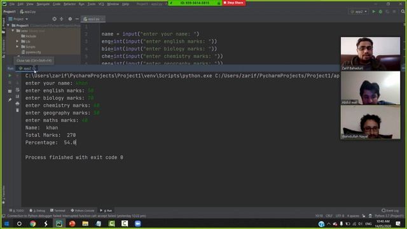Open the Terminal tool window
The width and height of the screenshot is (407, 229).
click(58, 211)
